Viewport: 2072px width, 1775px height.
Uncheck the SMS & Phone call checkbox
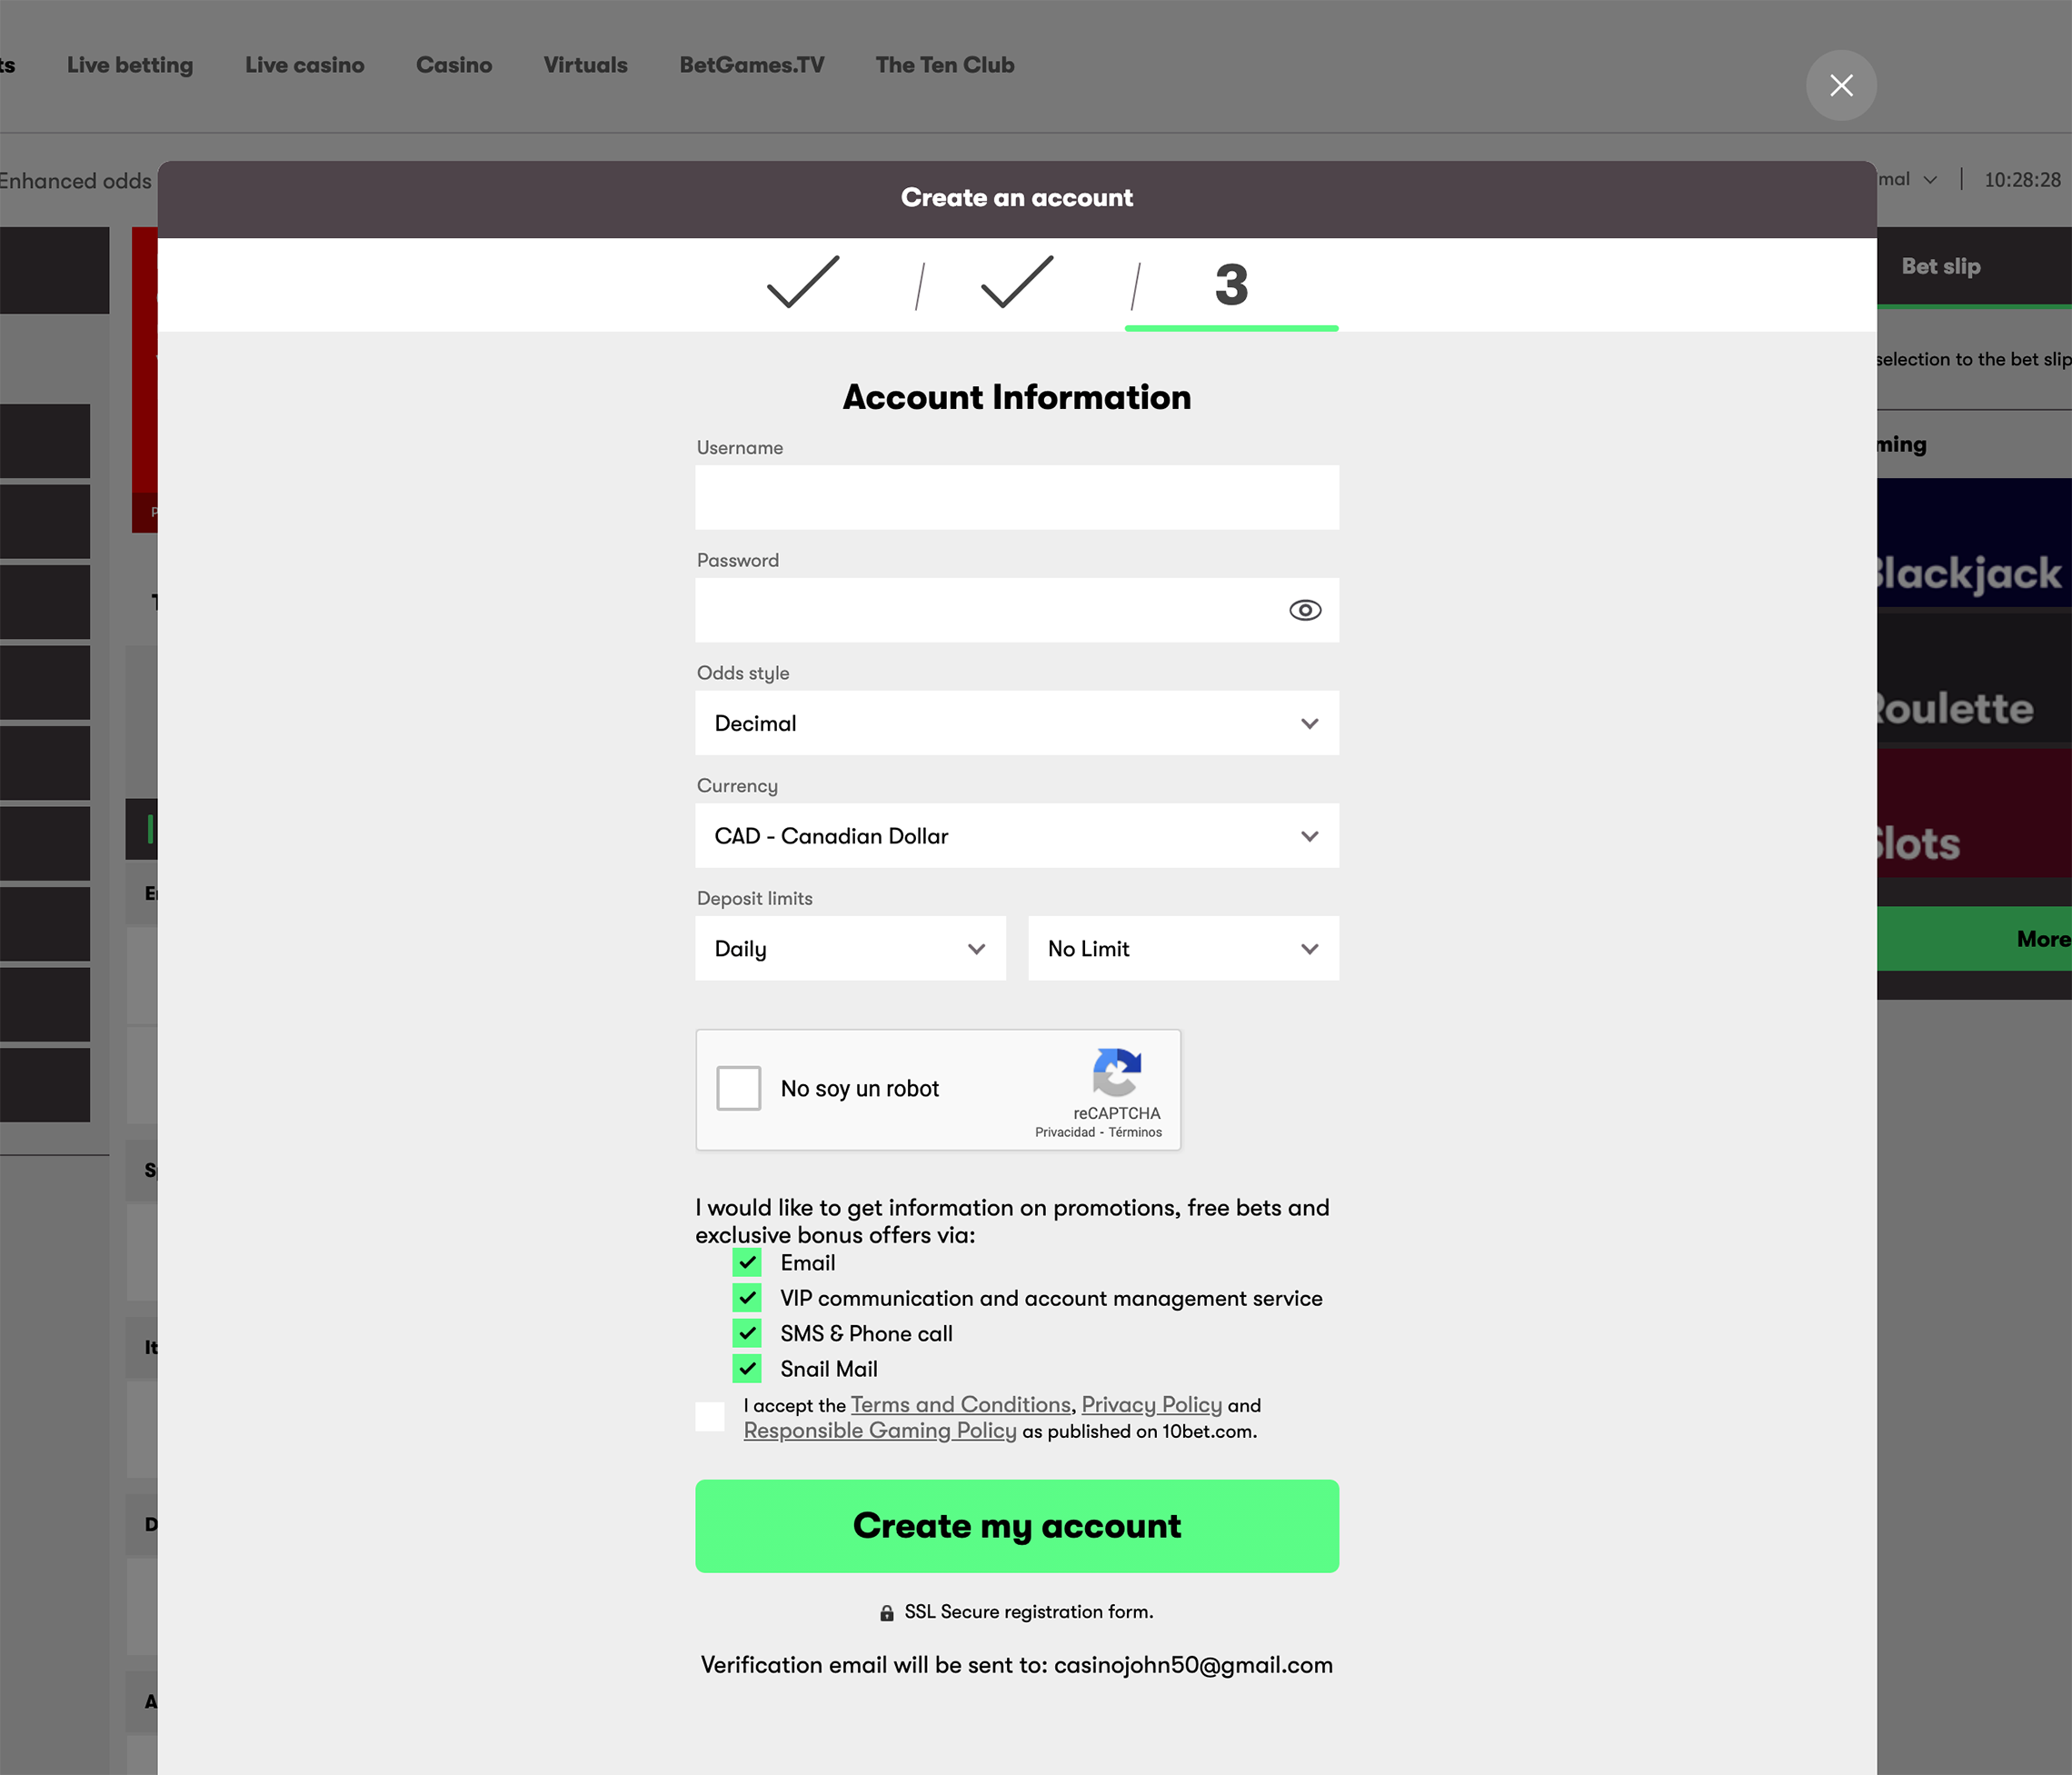tap(747, 1333)
